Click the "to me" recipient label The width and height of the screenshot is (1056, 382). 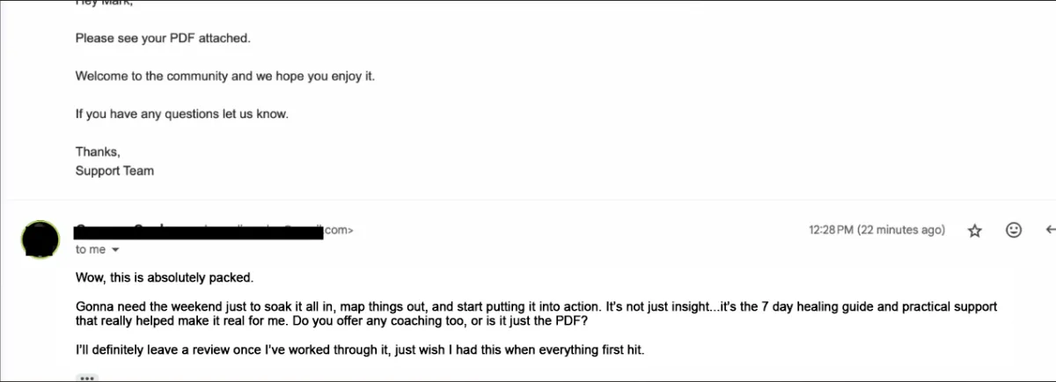tap(90, 250)
